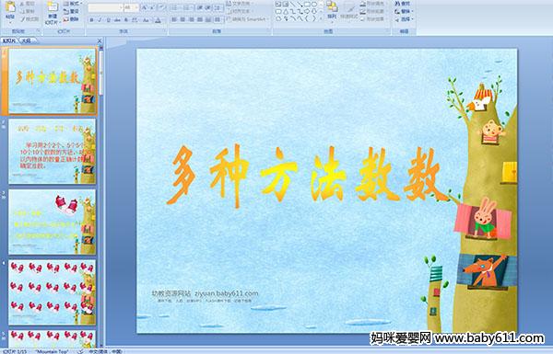The image size is (553, 354).
Task: Click the Replace button
Action: (x=404, y=11)
